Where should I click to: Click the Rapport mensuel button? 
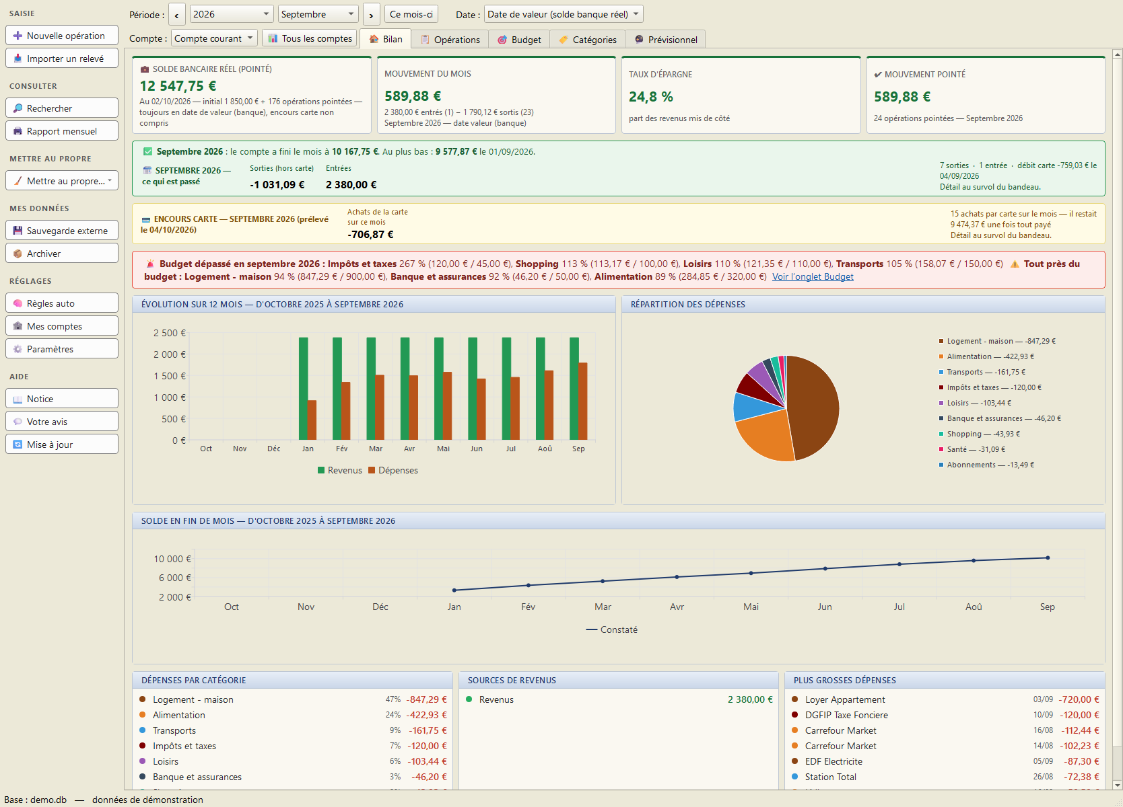[62, 131]
